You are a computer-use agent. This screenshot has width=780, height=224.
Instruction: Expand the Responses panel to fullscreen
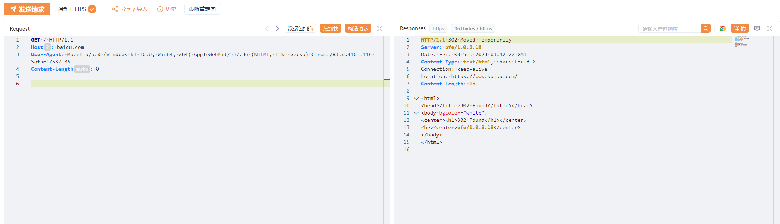point(770,28)
